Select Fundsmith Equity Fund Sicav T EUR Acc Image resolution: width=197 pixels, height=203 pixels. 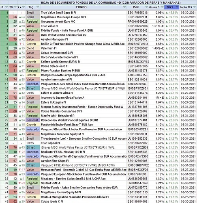click(84, 125)
